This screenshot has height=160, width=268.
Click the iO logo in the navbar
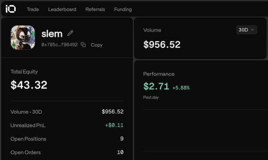point(11,9)
